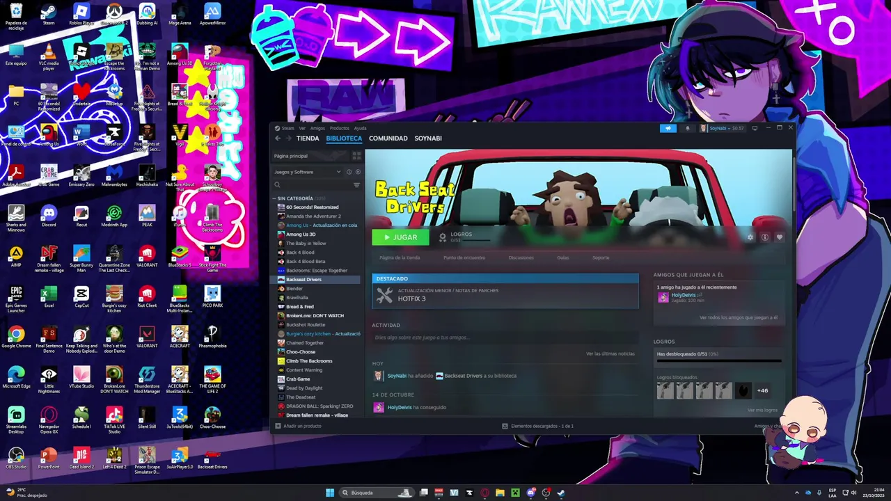
Task: Click the +46 locked achievements tile
Action: click(763, 390)
